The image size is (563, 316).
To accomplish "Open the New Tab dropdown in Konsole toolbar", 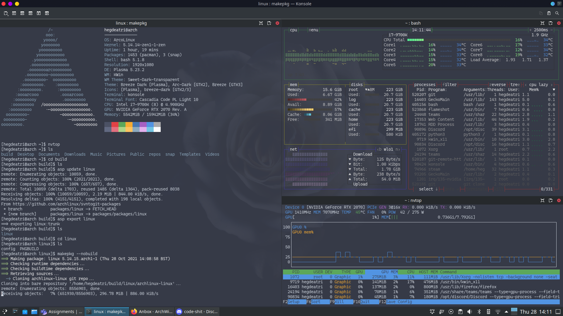I will [6, 13].
